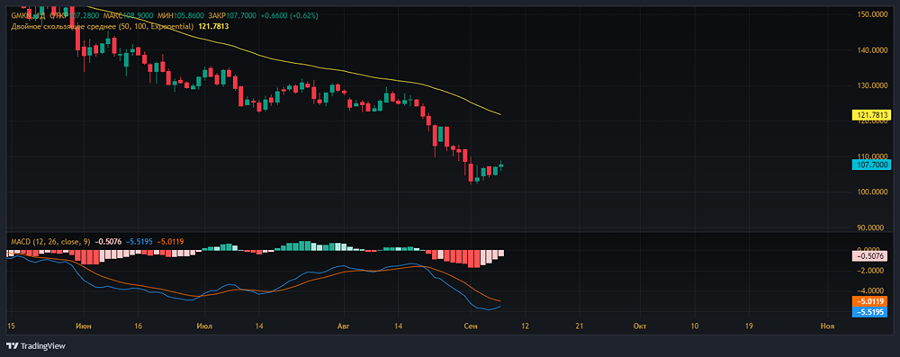Click the Сен date on time axis
The image size is (900, 357).
click(471, 326)
